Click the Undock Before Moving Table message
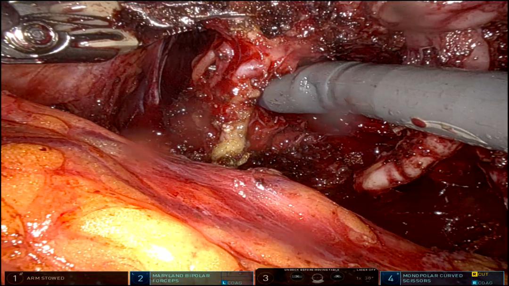The height and width of the screenshot is (286, 509). [312, 270]
